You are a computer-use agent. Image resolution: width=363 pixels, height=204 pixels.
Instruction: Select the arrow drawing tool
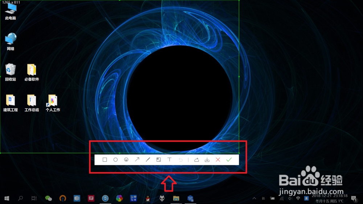137,159
